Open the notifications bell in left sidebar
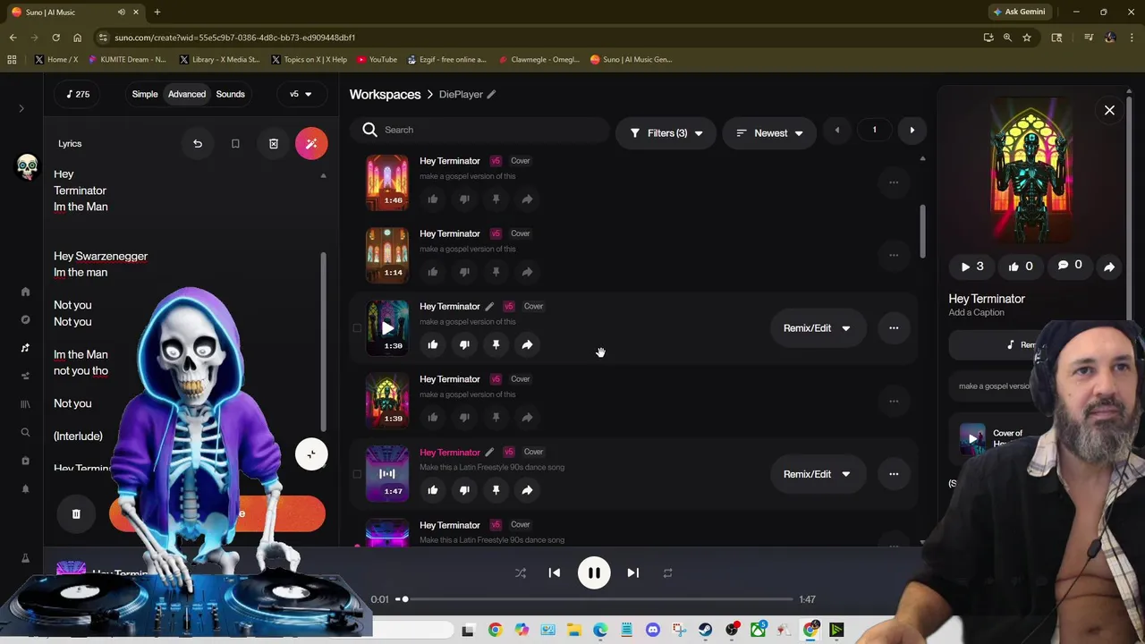This screenshot has height=644, width=1145. [x=25, y=488]
